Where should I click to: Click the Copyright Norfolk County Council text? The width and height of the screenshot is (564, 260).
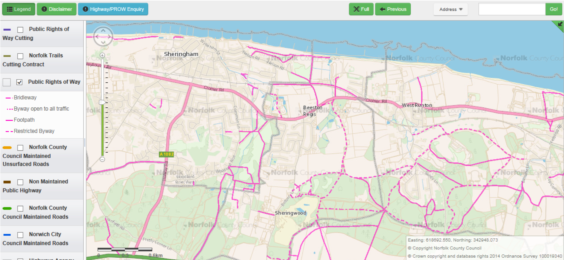(x=444, y=248)
